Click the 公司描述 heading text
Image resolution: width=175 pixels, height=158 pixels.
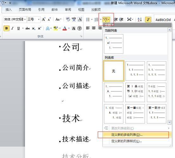tap(76, 86)
